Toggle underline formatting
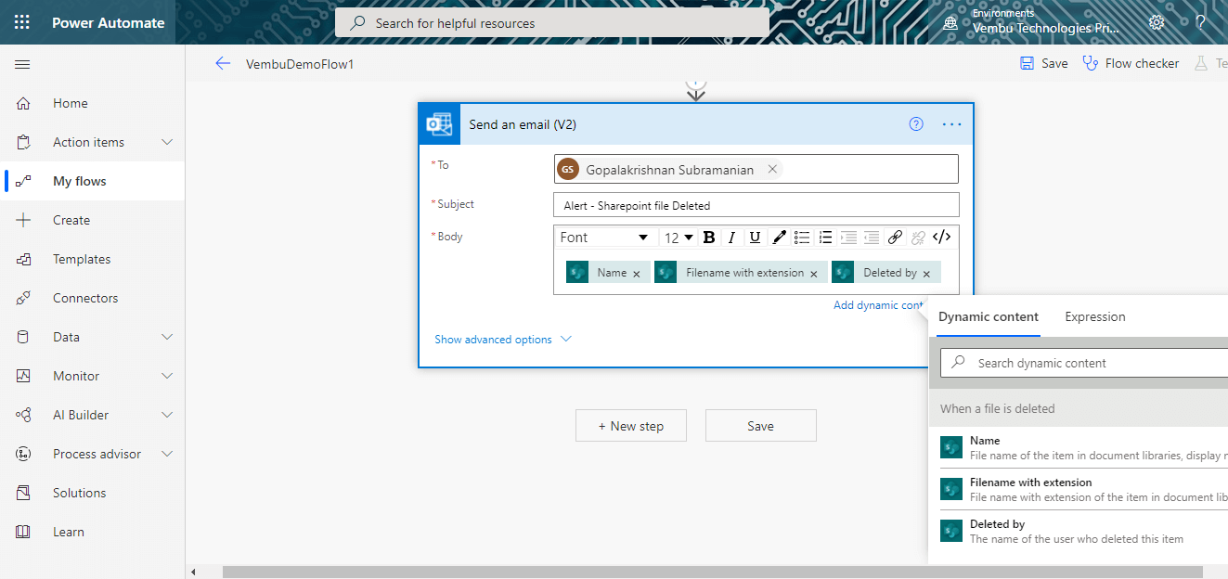Image resolution: width=1228 pixels, height=579 pixels. tap(755, 238)
